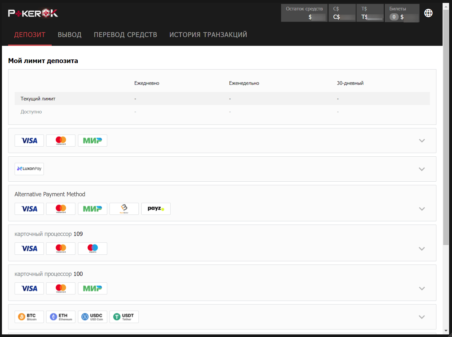452x337 pixels.
Task: Click the Остаток средств balance box
Action: click(x=304, y=13)
